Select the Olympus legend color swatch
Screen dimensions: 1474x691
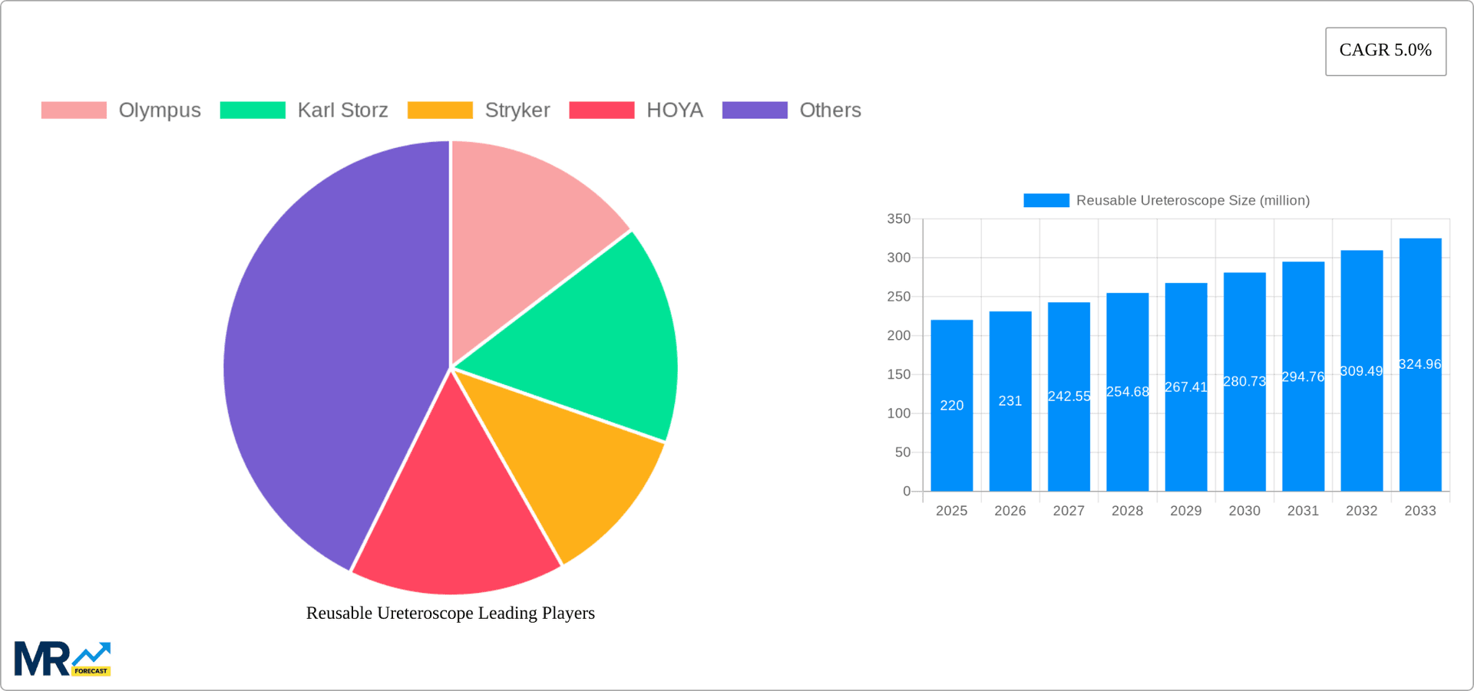tap(74, 110)
